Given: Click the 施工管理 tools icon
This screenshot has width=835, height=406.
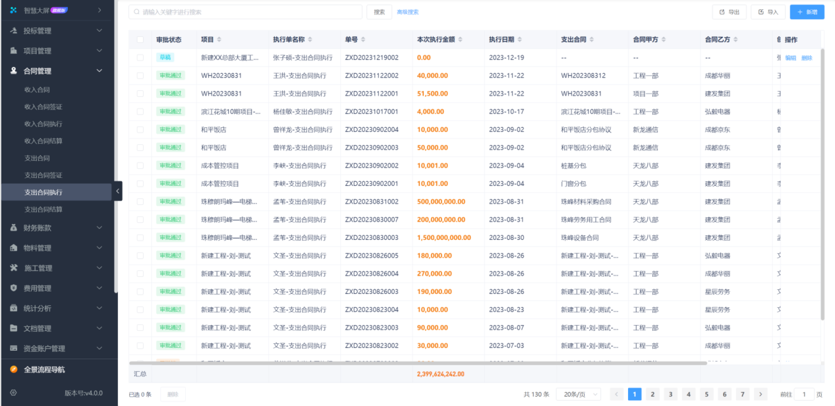Looking at the screenshot, I should point(14,268).
